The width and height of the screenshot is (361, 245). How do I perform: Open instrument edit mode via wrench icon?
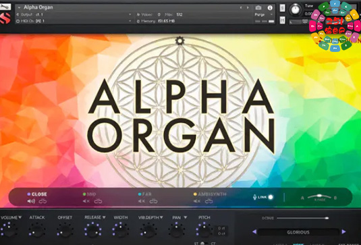(5, 7)
